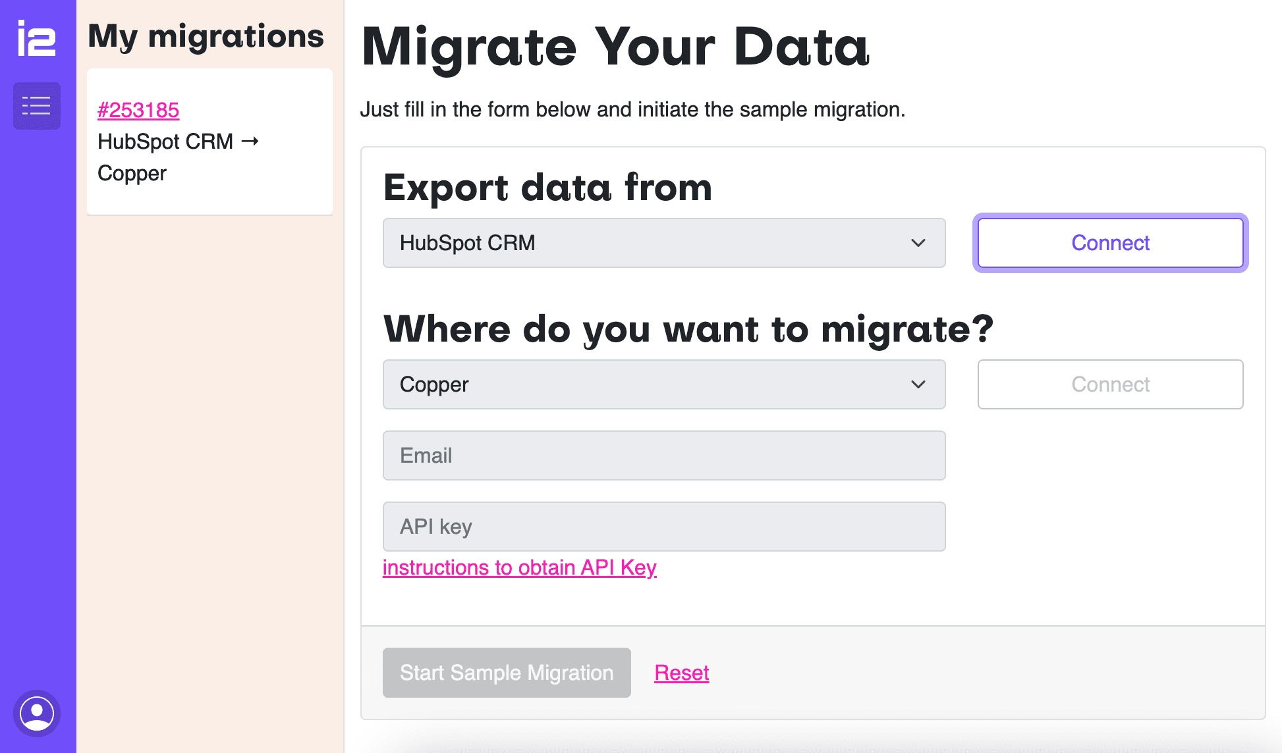Image resolution: width=1282 pixels, height=753 pixels.
Task: Click the i2 logo icon
Action: point(37,38)
